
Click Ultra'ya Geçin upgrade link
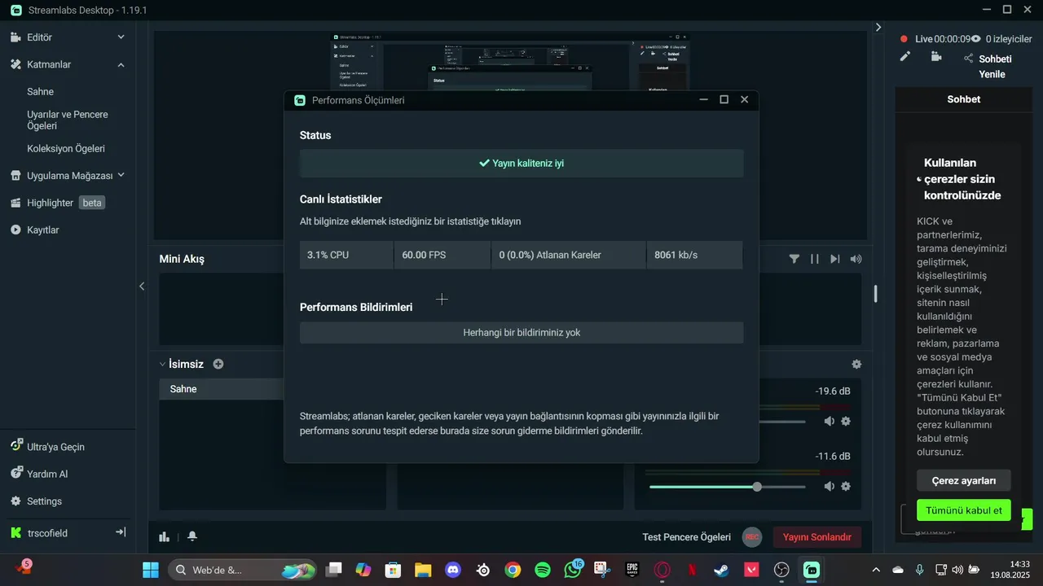pos(47,447)
